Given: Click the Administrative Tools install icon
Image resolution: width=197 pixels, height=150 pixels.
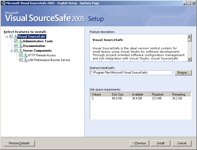Looking at the screenshot, I should click(x=20, y=41).
